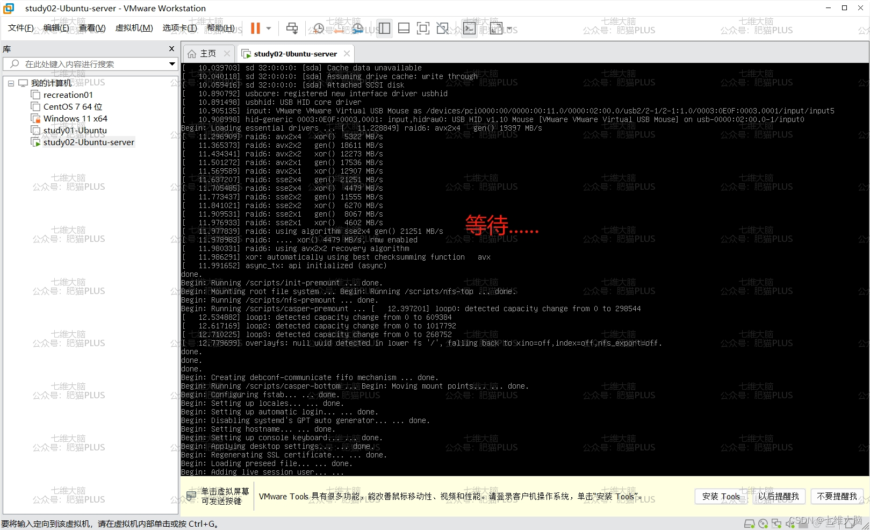870x530 pixels.
Task: Select 我的计算机 in the library tree
Action: pyautogui.click(x=51, y=83)
